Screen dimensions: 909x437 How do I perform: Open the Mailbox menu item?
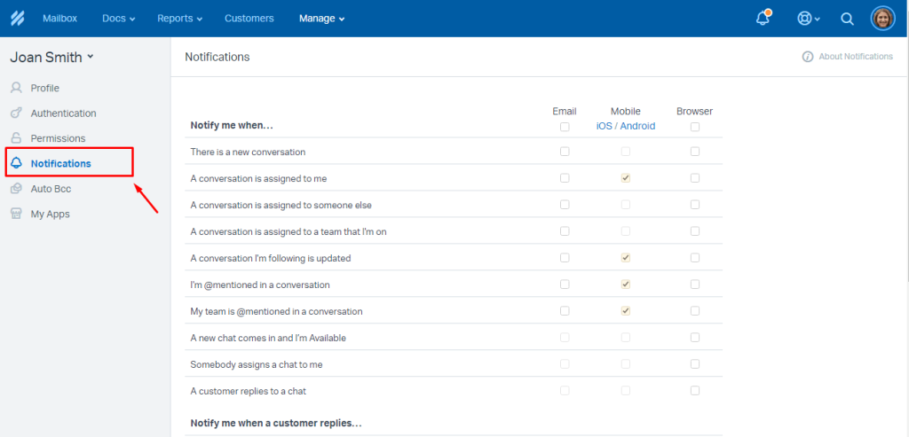pyautogui.click(x=59, y=19)
